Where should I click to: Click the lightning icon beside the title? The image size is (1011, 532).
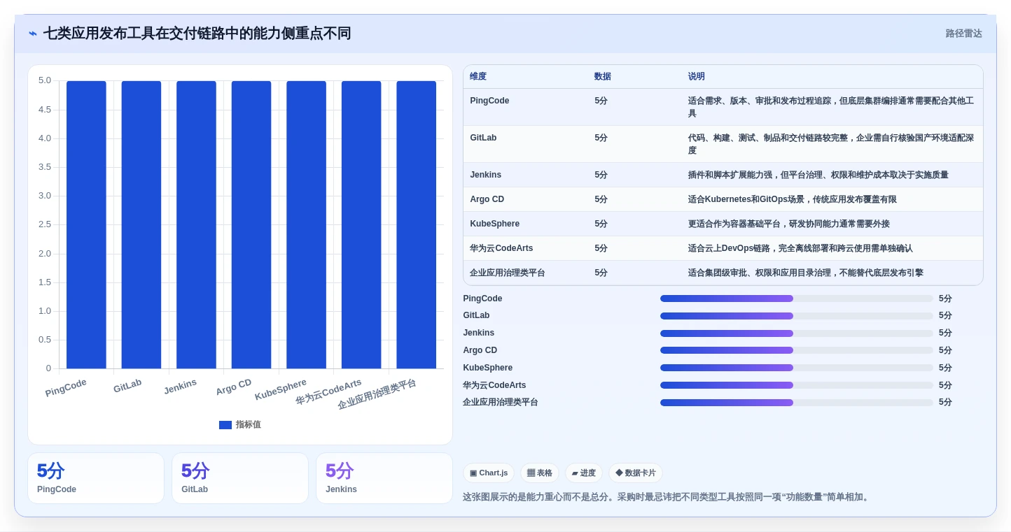(33, 34)
